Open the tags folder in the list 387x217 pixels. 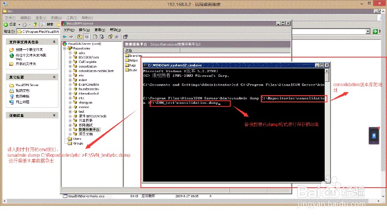[130, 65]
